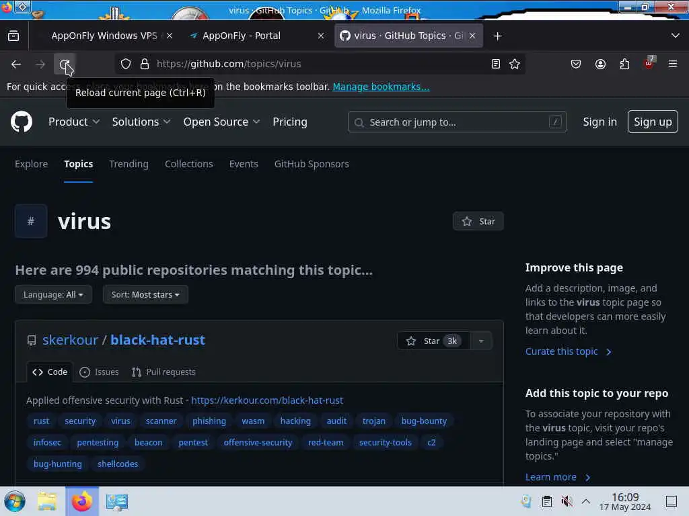
Task: Reload the current page
Action: pos(65,64)
